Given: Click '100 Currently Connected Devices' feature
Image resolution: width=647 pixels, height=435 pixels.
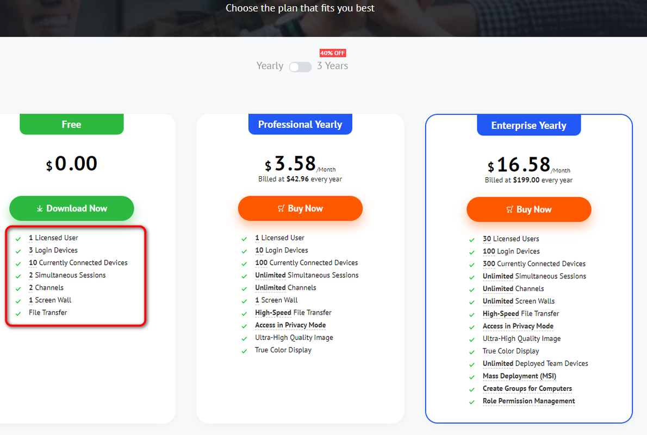Looking at the screenshot, I should pos(307,263).
